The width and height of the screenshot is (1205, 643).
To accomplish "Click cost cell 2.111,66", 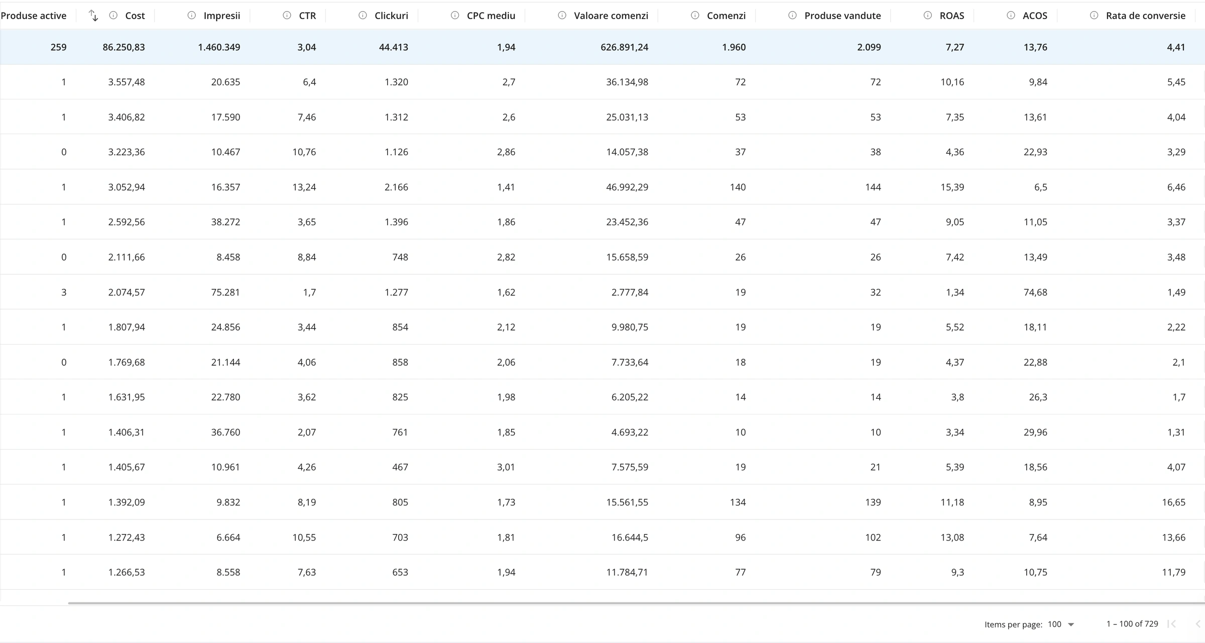I will pos(127,257).
